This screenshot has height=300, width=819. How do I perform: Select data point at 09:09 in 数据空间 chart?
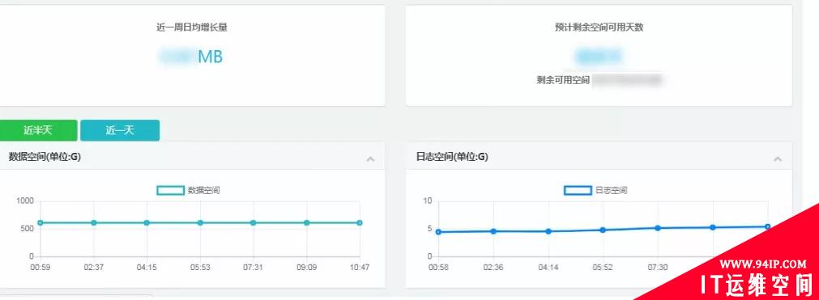point(306,223)
